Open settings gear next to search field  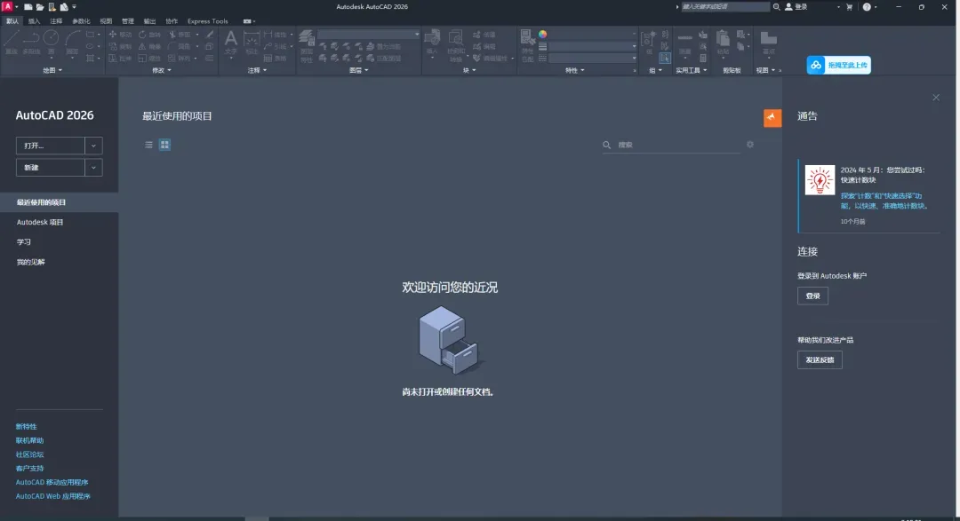[750, 145]
